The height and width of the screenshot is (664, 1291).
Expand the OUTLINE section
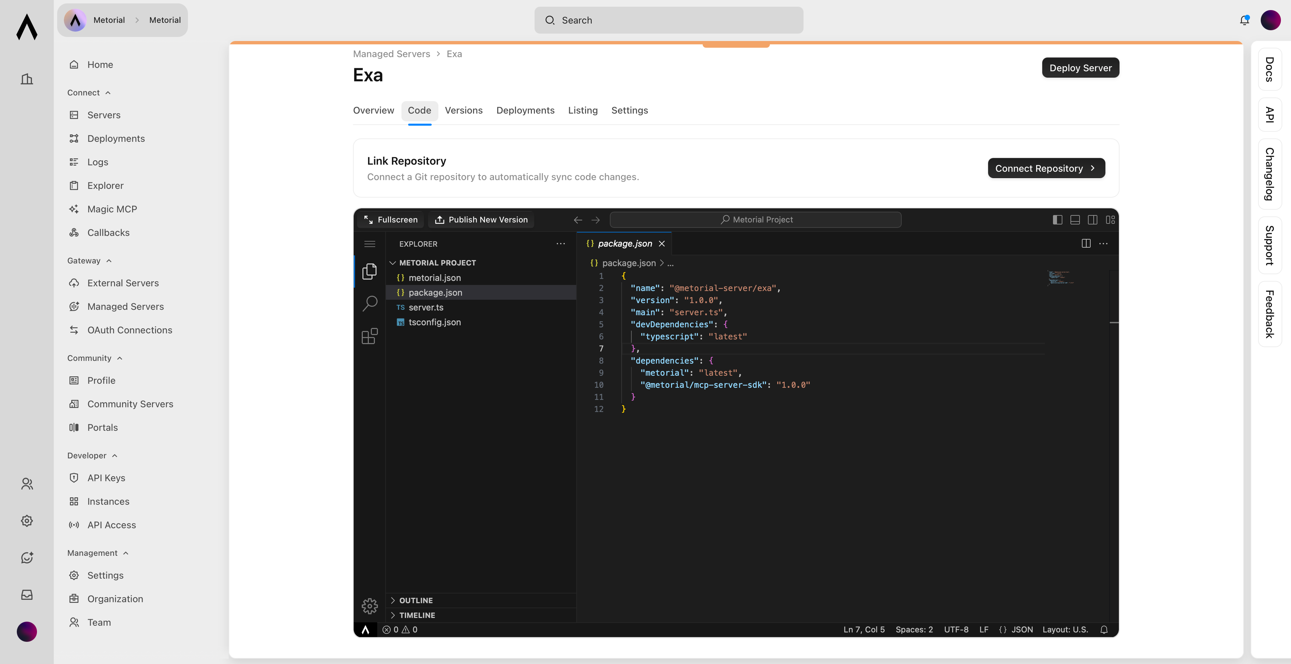pyautogui.click(x=416, y=600)
